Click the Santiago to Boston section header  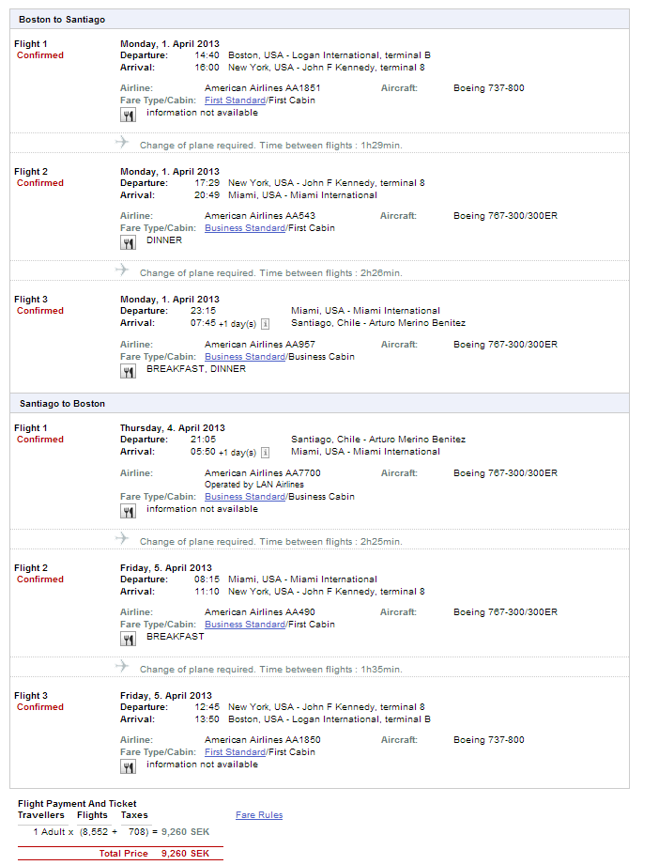[x=62, y=404]
